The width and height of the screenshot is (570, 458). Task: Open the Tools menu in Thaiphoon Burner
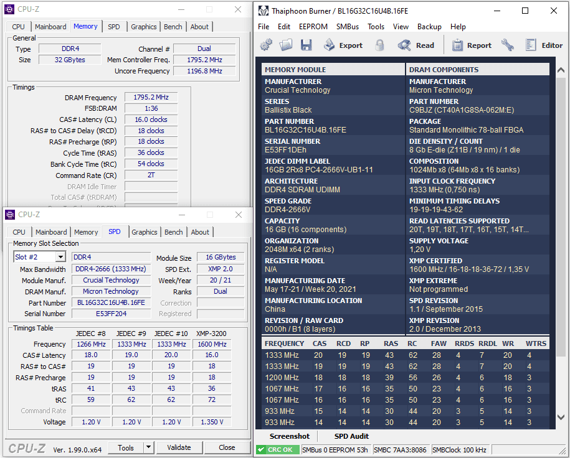pyautogui.click(x=376, y=27)
